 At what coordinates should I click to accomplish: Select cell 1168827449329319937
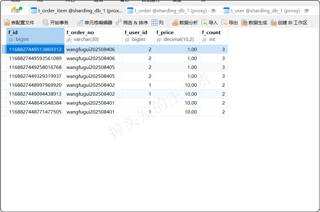[x=35, y=76]
